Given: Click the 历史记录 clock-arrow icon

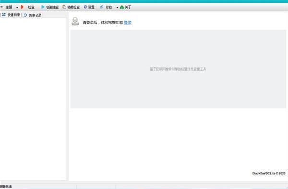Looking at the screenshot, I should click(x=25, y=15).
